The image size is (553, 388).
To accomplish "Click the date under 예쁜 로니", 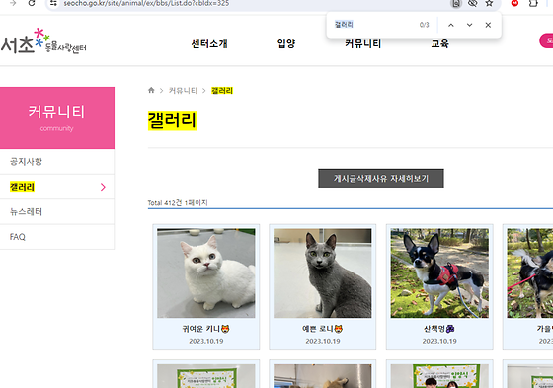I will 323,341.
